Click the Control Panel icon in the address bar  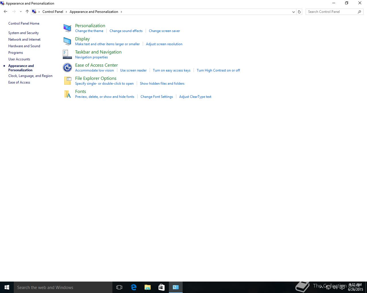click(x=34, y=12)
